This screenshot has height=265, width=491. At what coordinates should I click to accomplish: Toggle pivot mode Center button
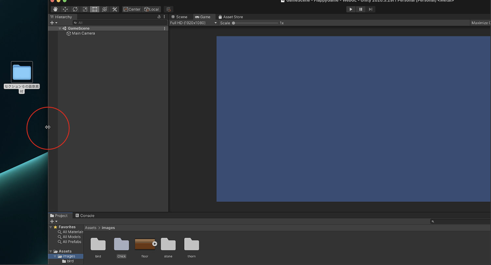point(132,9)
